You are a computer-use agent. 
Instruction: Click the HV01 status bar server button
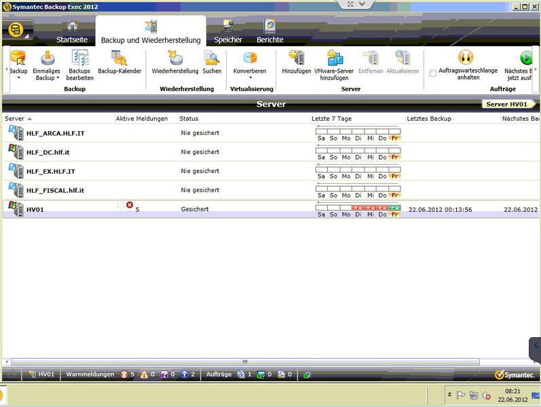pos(41,374)
